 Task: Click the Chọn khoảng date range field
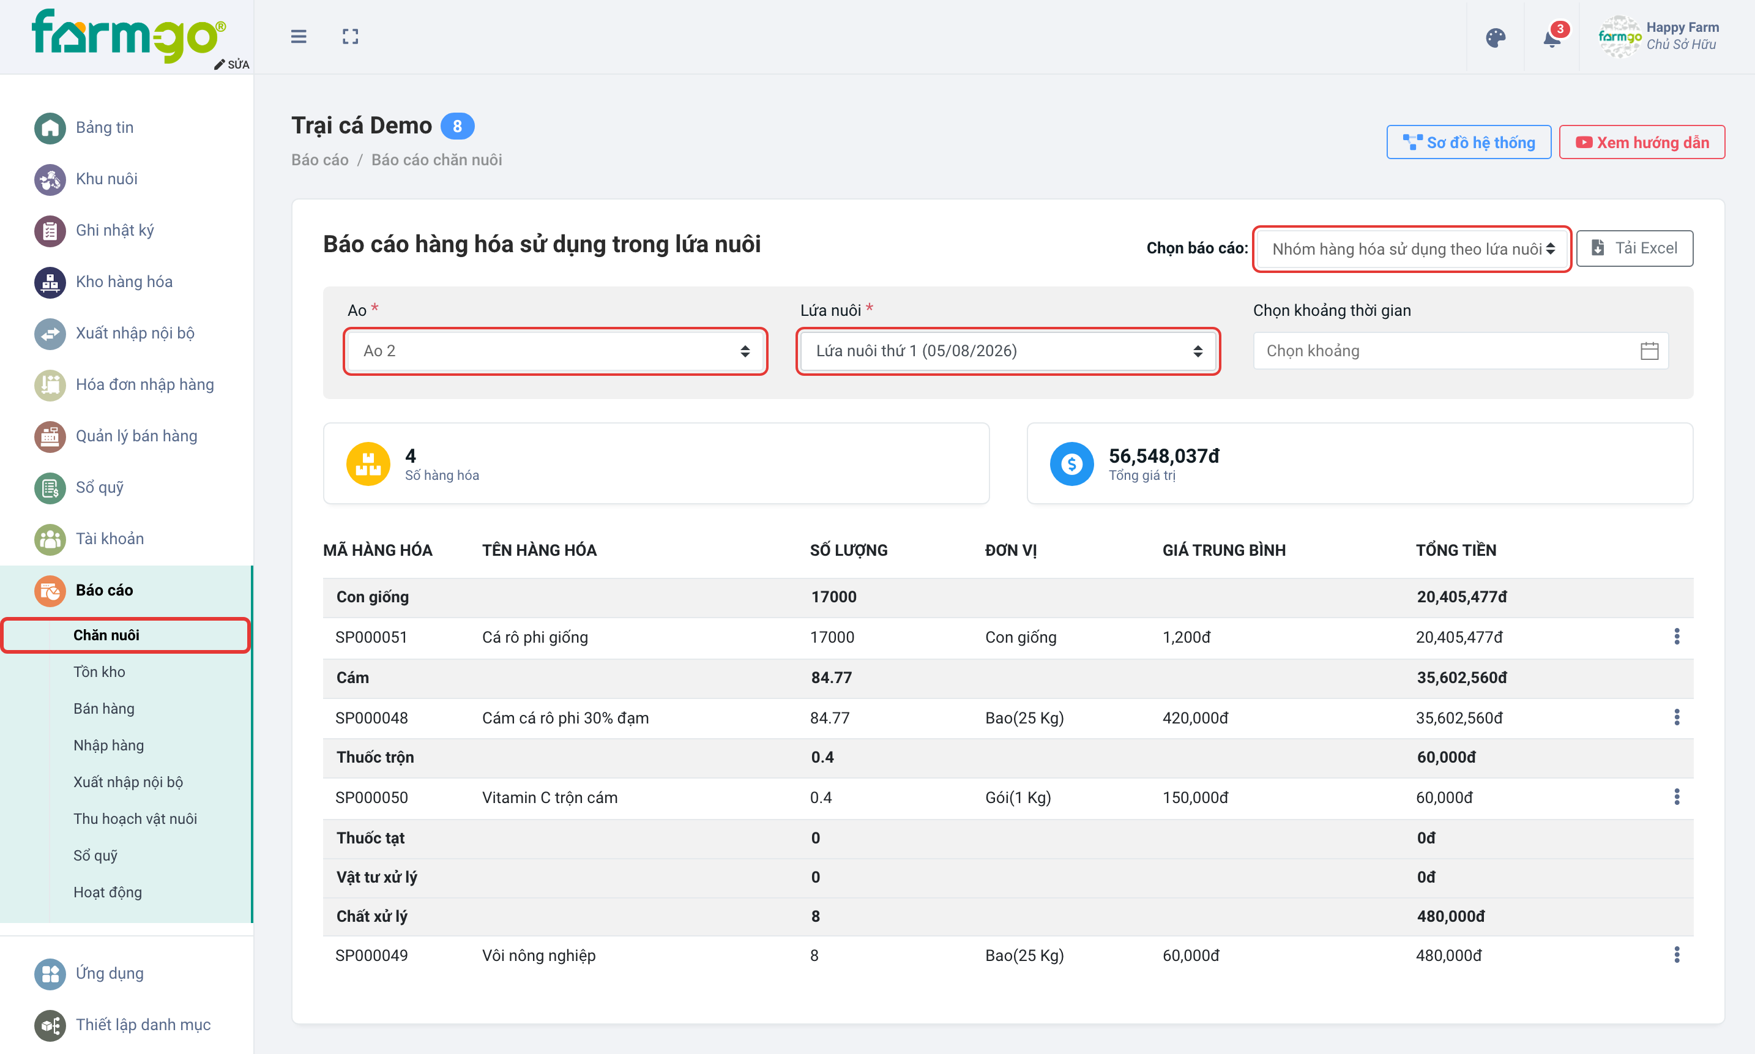pos(1461,351)
